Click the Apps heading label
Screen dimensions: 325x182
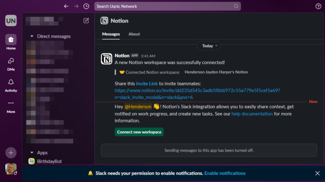42,153
